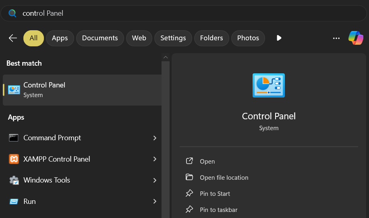This screenshot has height=218, width=369.
Task: Show more filters with play arrow
Action: click(x=279, y=38)
